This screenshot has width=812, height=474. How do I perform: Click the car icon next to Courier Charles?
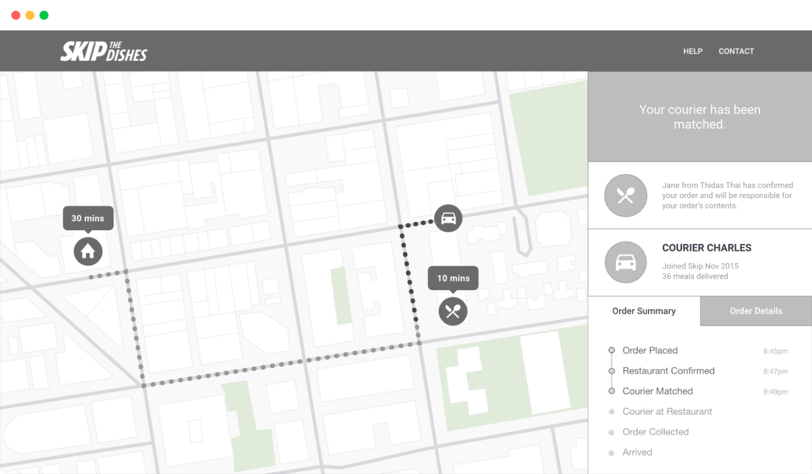[x=625, y=262]
